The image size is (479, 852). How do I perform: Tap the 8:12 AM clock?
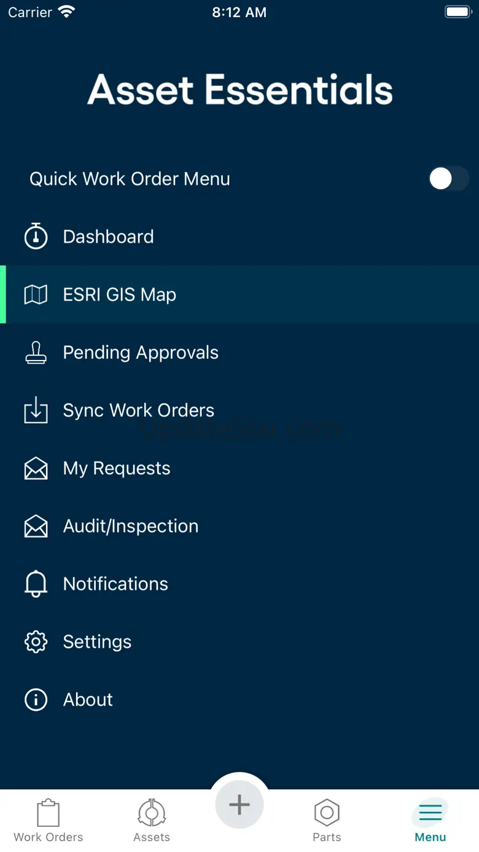(x=240, y=12)
